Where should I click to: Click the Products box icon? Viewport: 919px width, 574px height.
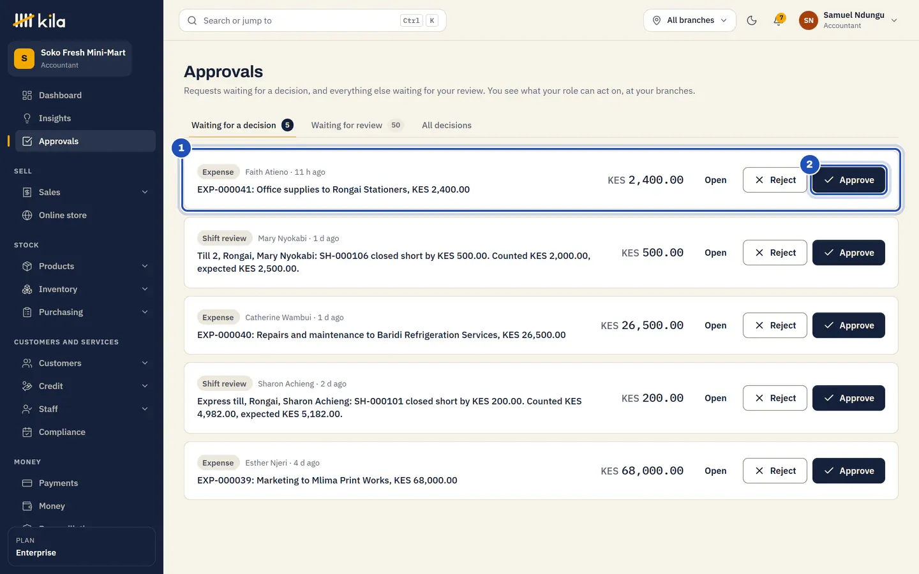tap(27, 267)
